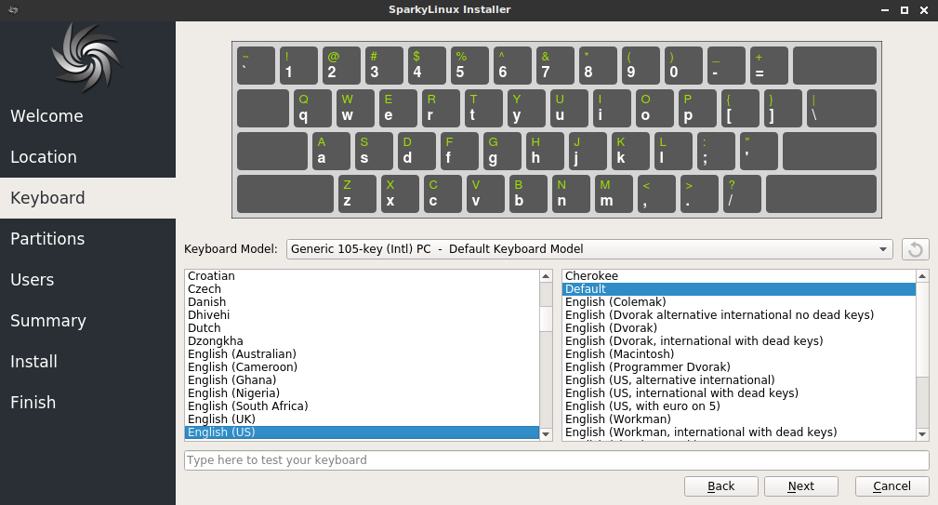This screenshot has height=505, width=938.
Task: Click the A key on keyboard preview
Action: coord(331,151)
